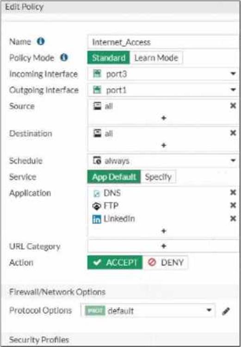Remove FTP from the Application list
Screen dimensions: 241x347
[x=233, y=205]
